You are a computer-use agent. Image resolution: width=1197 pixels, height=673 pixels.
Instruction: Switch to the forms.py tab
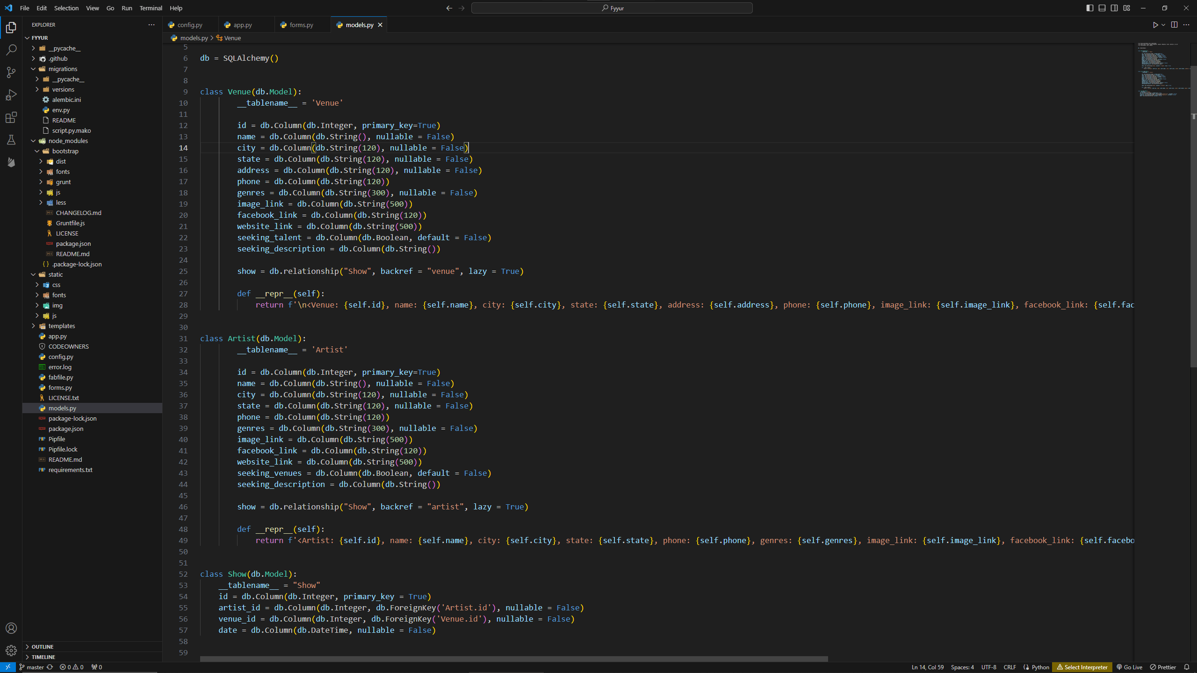pos(301,25)
